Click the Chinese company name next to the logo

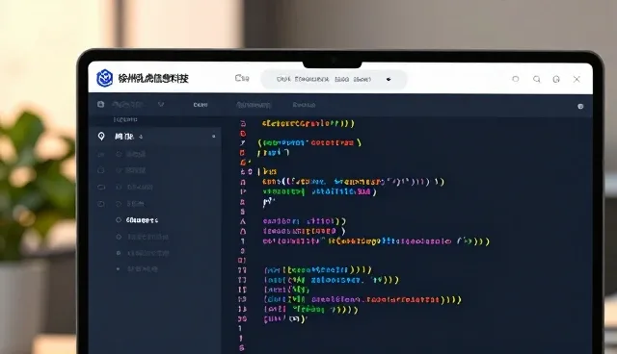(x=153, y=79)
